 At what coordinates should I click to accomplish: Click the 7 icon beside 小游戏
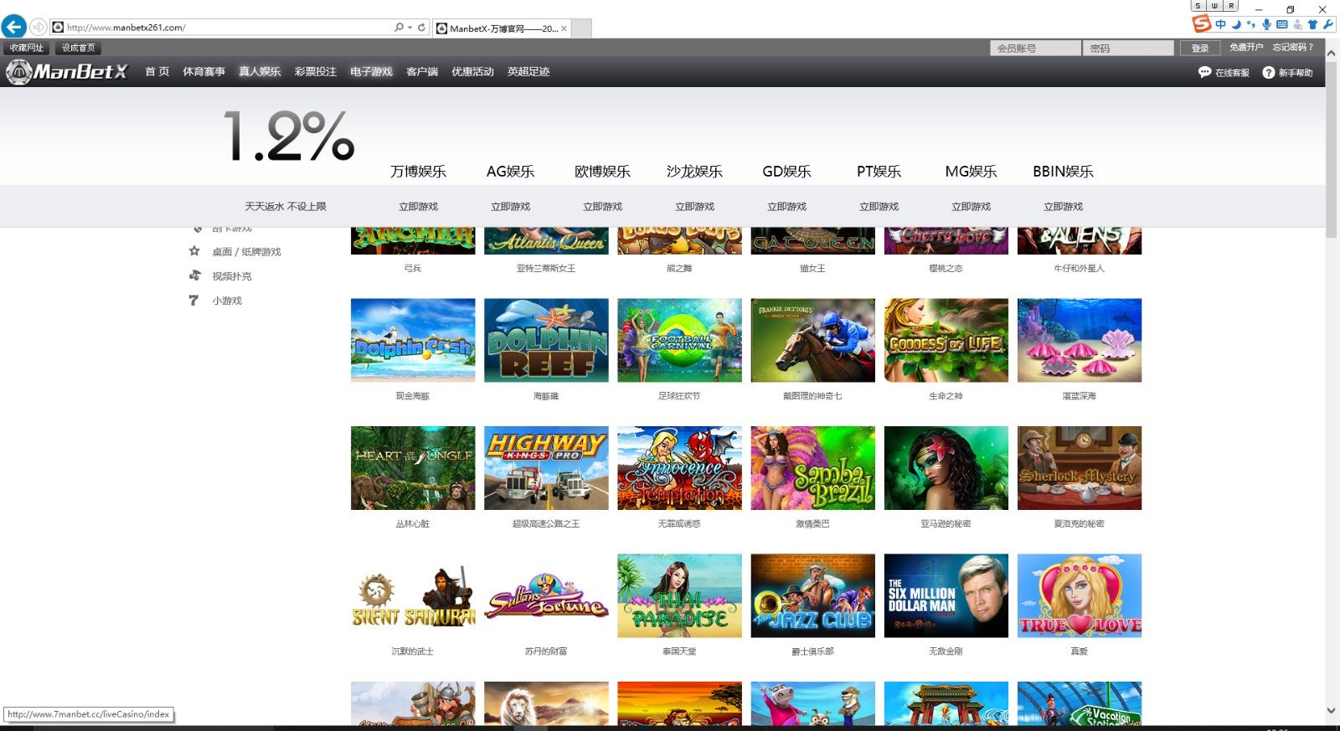tap(194, 300)
